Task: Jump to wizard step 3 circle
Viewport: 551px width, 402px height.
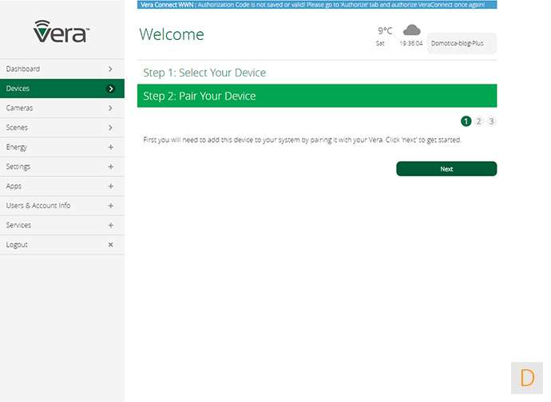Action: pos(491,121)
